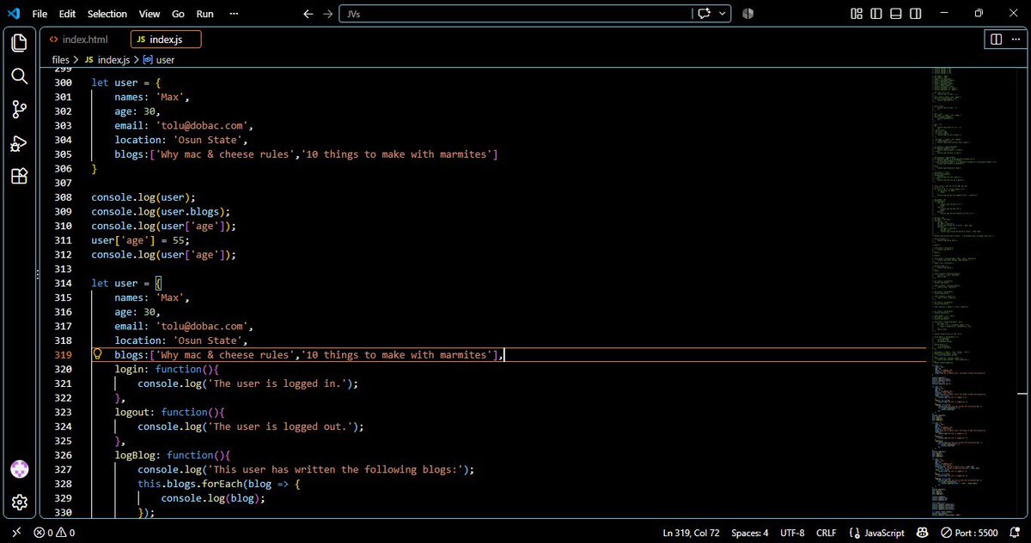
Task: Open Copilot status icon in status bar
Action: click(923, 533)
